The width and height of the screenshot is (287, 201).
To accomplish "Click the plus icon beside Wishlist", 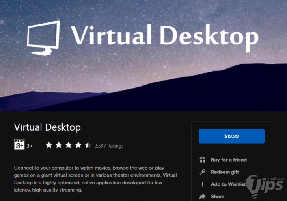I will 203,184.
